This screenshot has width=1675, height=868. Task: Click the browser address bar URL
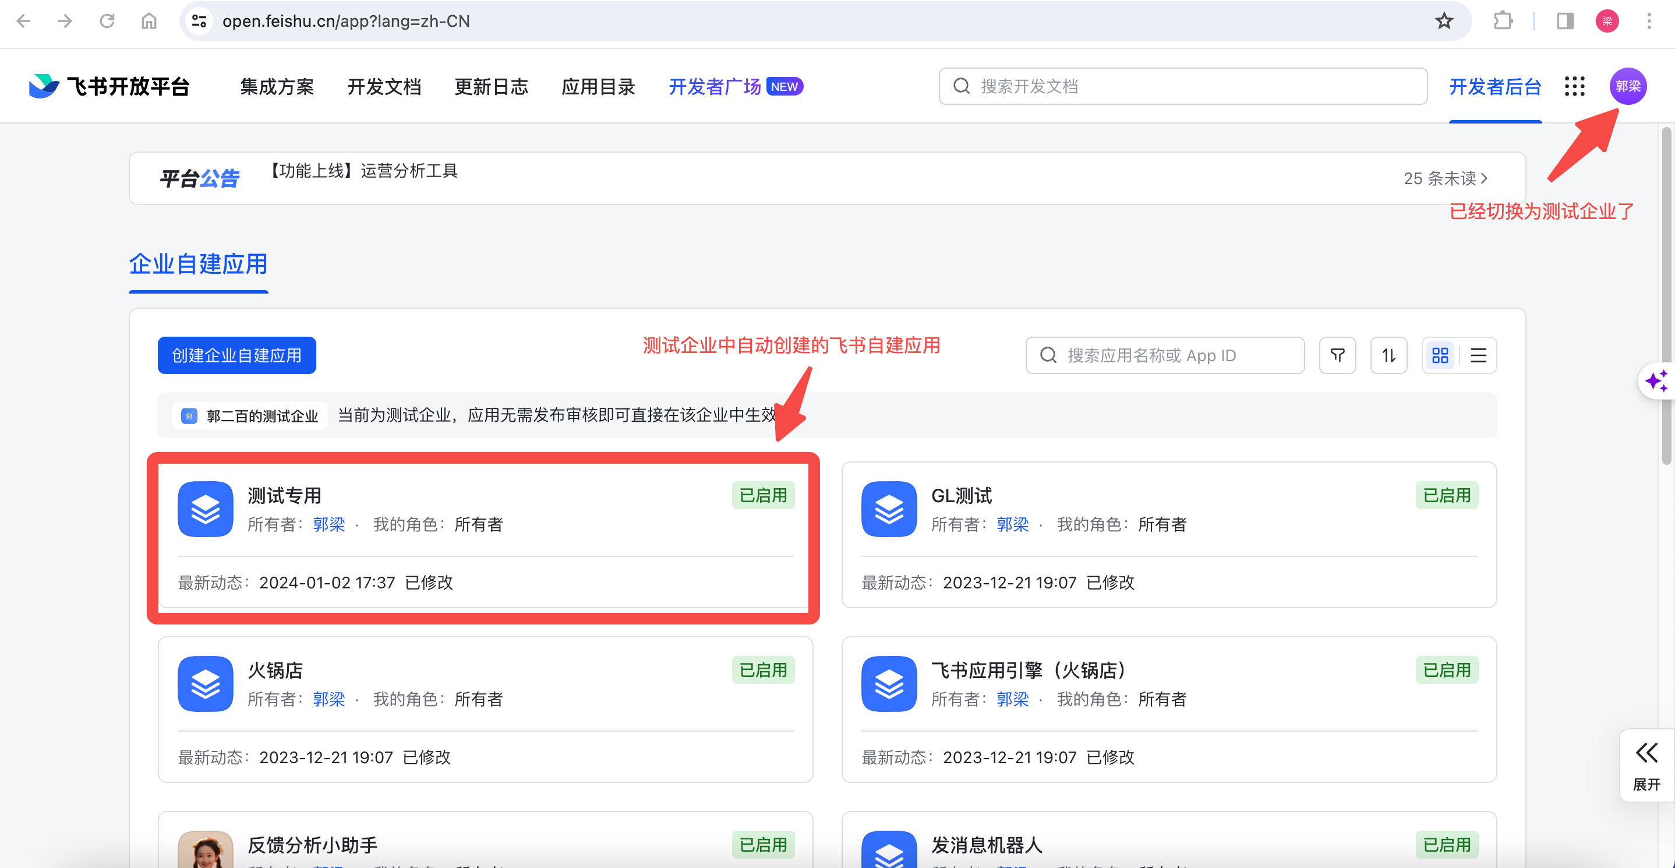(x=346, y=21)
